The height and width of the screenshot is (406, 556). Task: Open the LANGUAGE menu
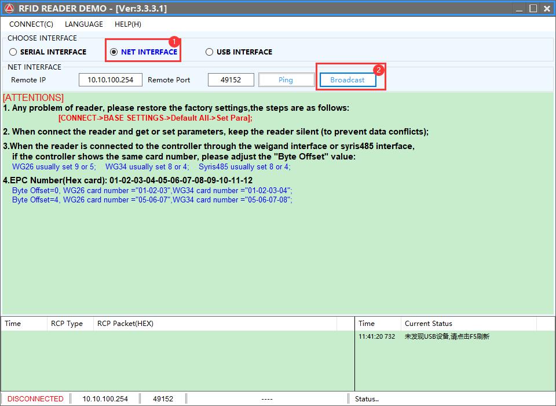[84, 24]
